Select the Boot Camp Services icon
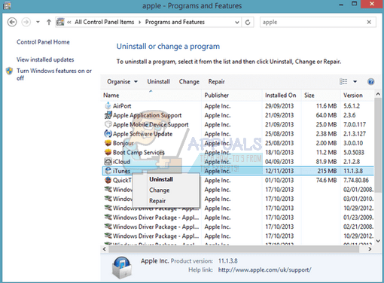Image resolution: width=384 pixels, height=283 pixels. [108, 152]
